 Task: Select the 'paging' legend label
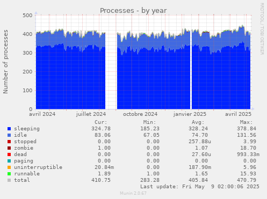click(x=24, y=161)
